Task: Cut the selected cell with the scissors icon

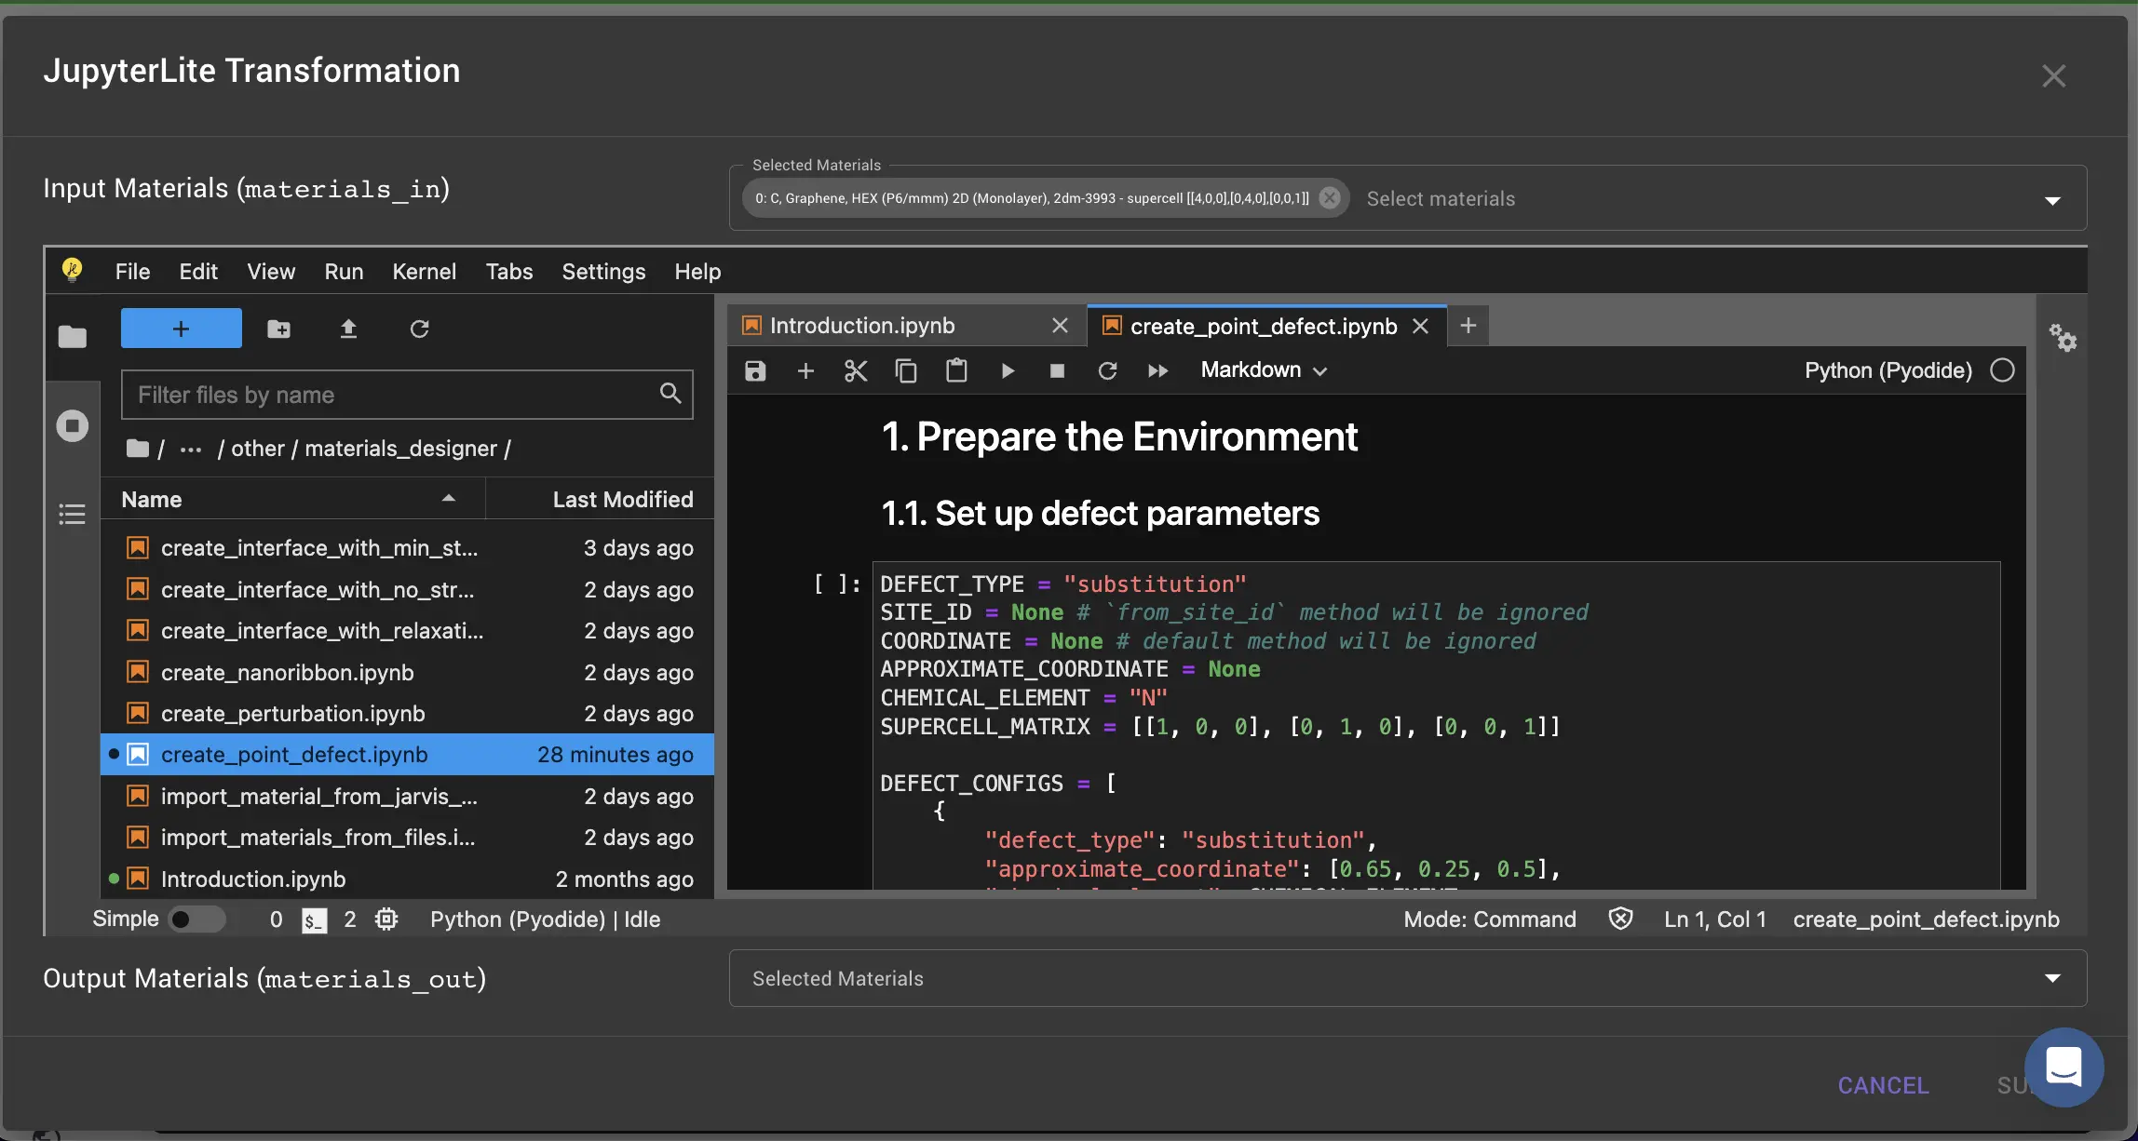Action: click(x=855, y=371)
